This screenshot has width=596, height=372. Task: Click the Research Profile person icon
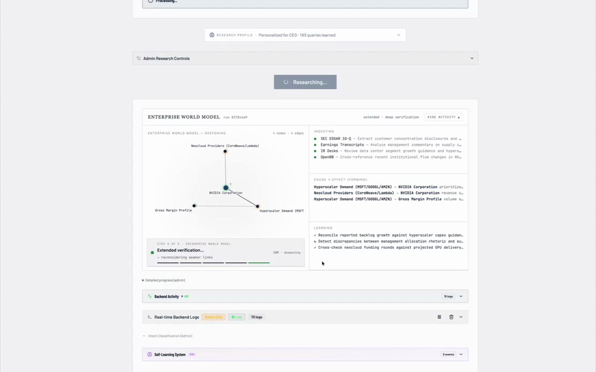[212, 35]
